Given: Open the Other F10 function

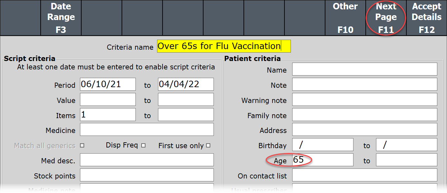Looking at the screenshot, I should (x=345, y=18).
